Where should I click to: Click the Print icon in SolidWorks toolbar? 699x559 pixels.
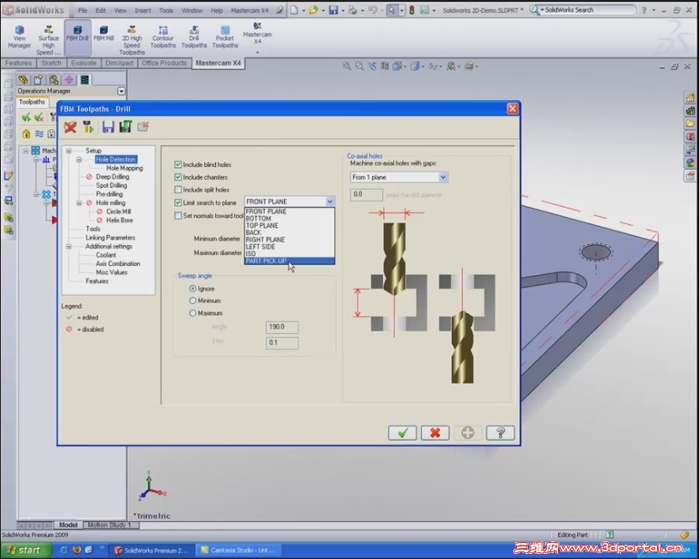tap(353, 10)
